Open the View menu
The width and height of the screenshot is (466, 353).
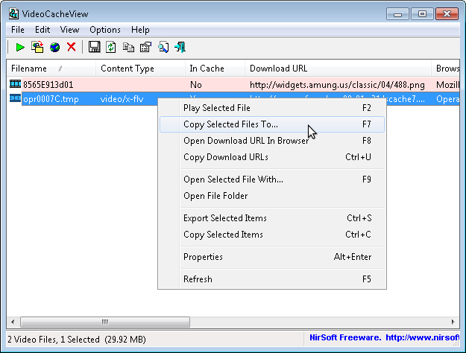click(69, 30)
